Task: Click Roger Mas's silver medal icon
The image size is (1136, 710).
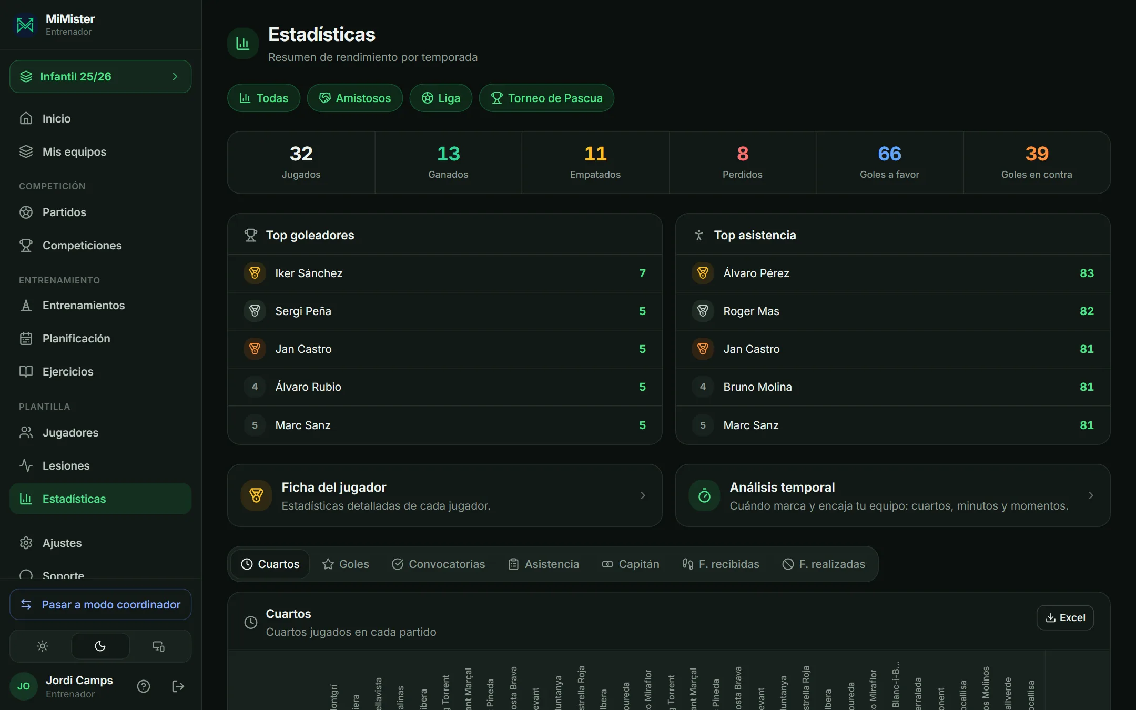Action: [703, 311]
